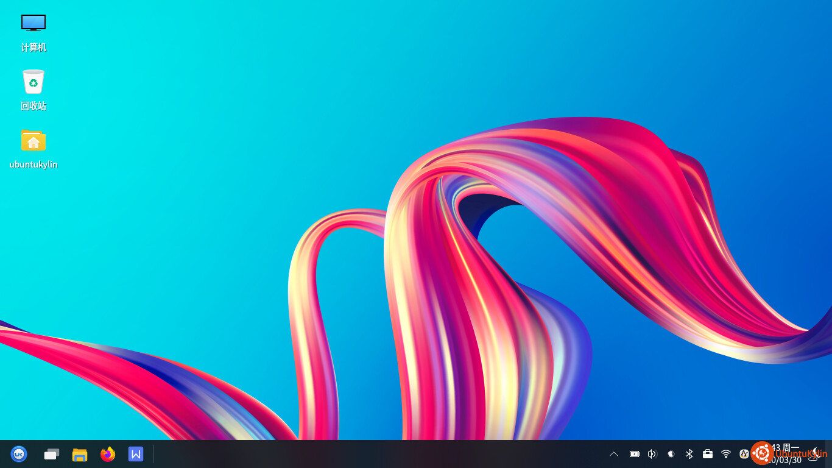Screen dimensions: 832x468
Task: Expand hidden system tray icons
Action: [x=614, y=454]
